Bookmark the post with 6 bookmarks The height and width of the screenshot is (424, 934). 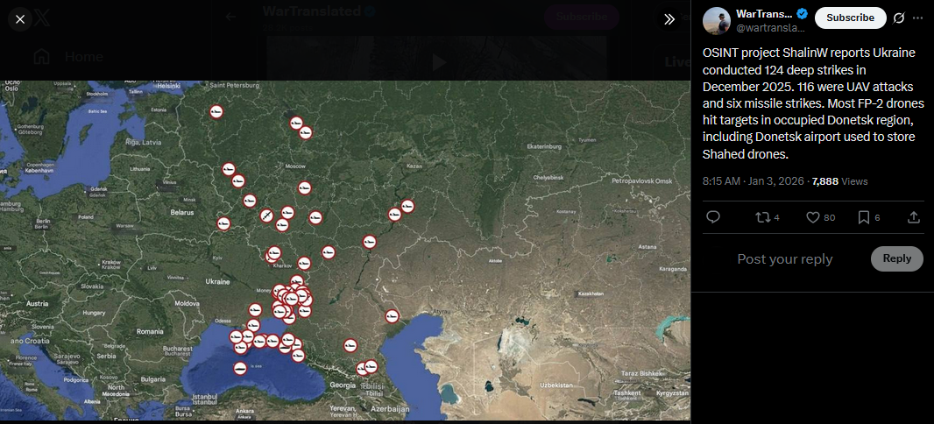[x=868, y=217]
